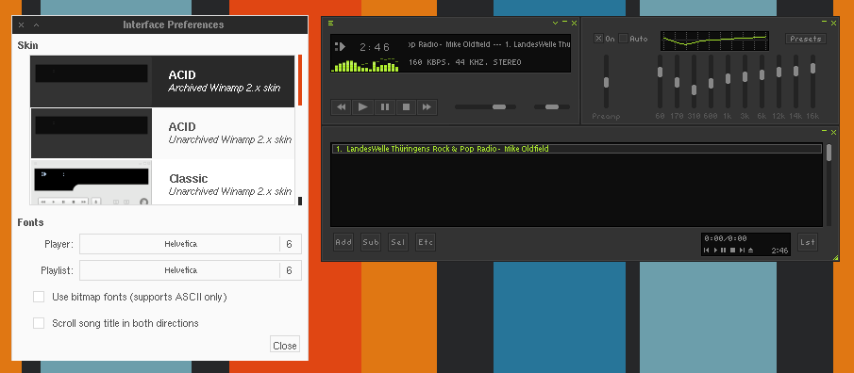The image size is (854, 373).
Task: Toggle the equalizer Auto checkbox
Action: coord(624,39)
